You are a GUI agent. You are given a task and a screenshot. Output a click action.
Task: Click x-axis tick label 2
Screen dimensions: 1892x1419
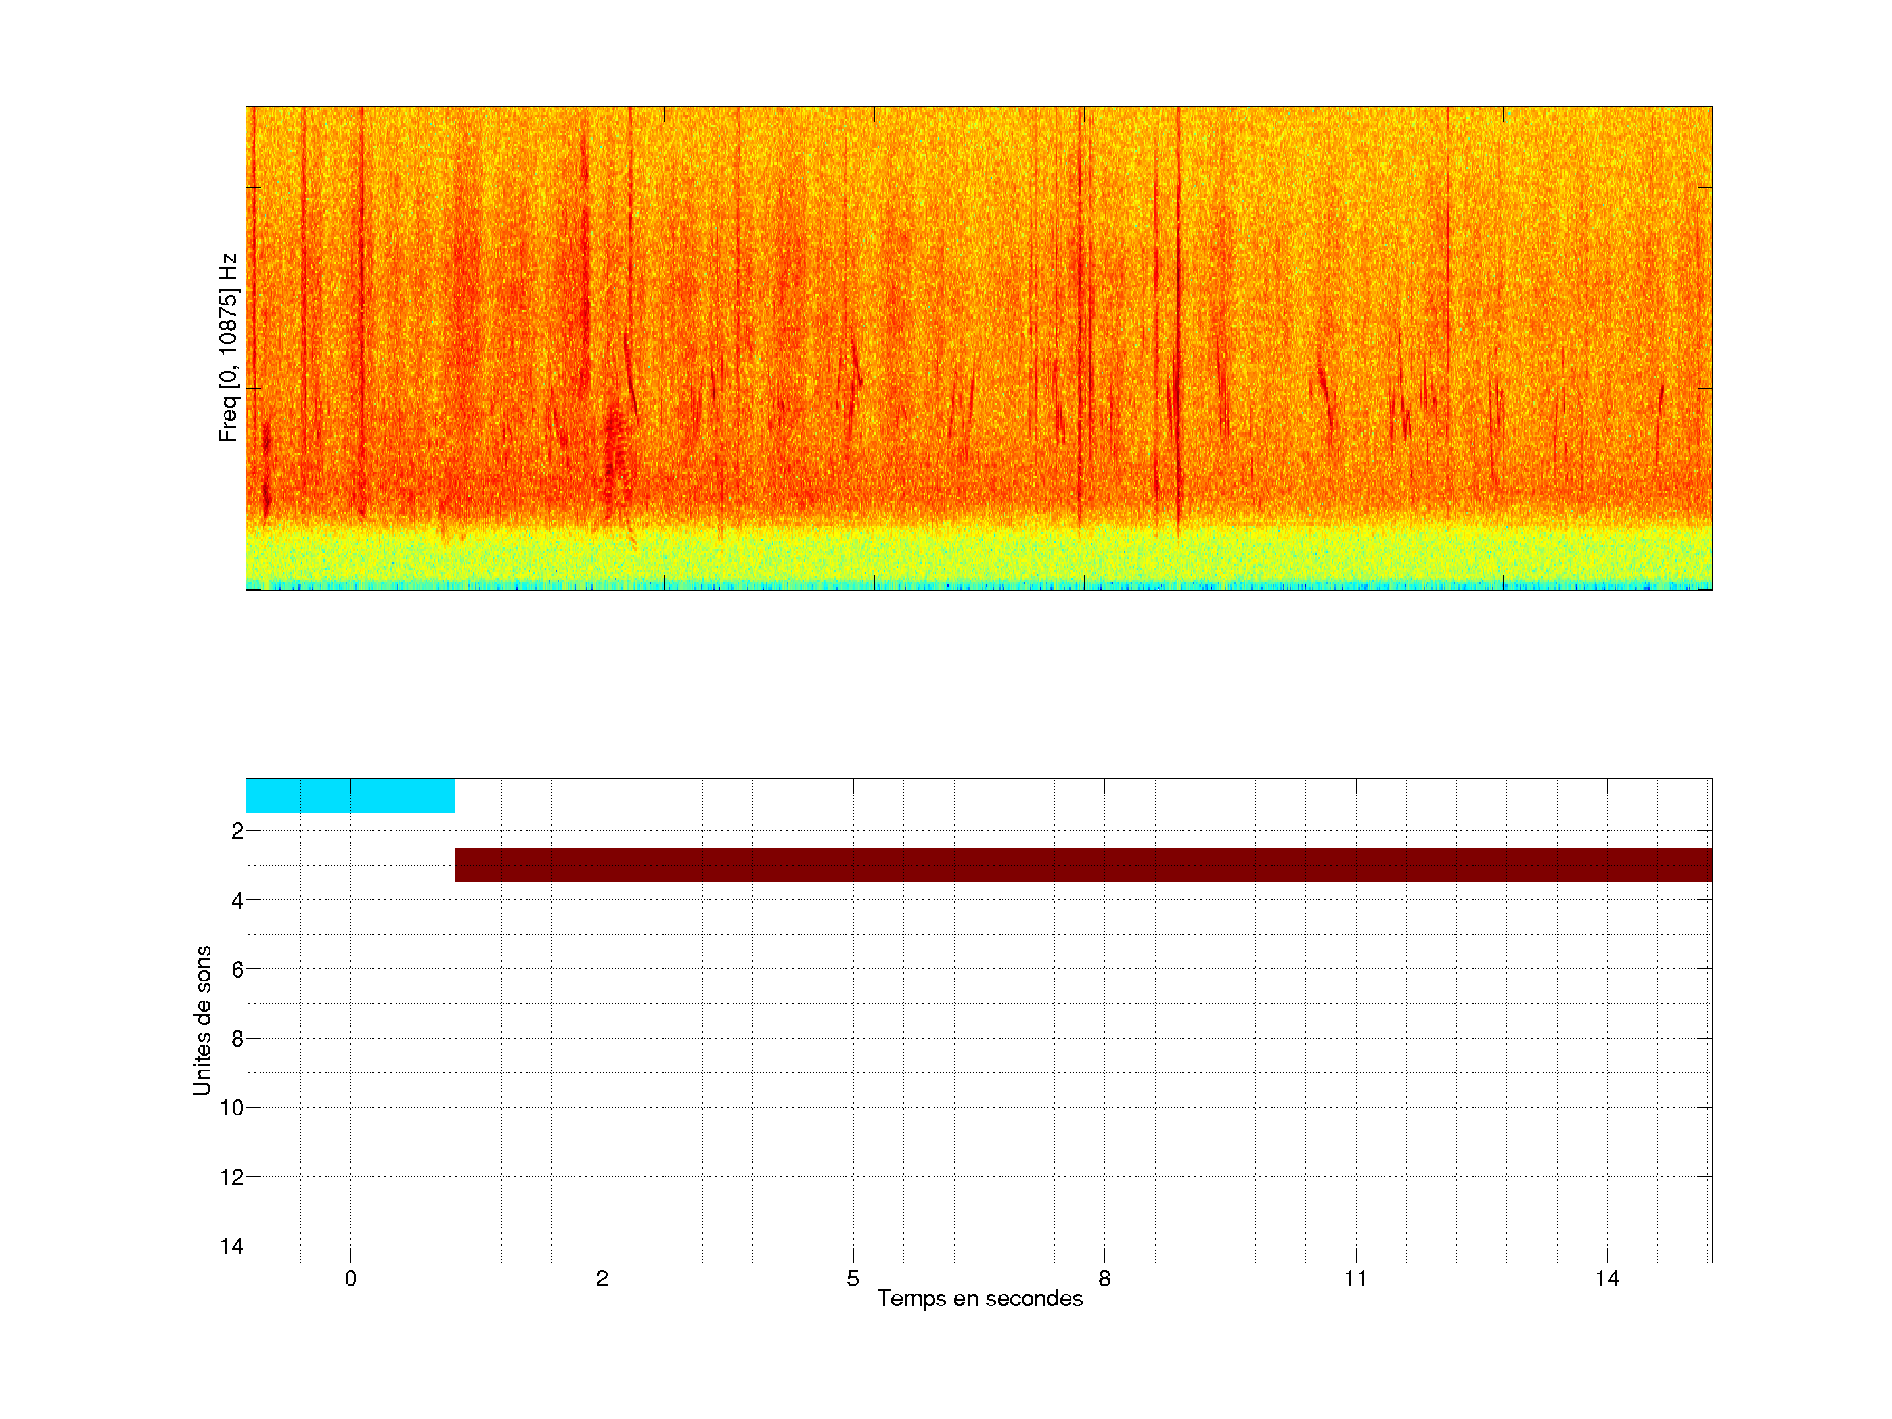602,1278
